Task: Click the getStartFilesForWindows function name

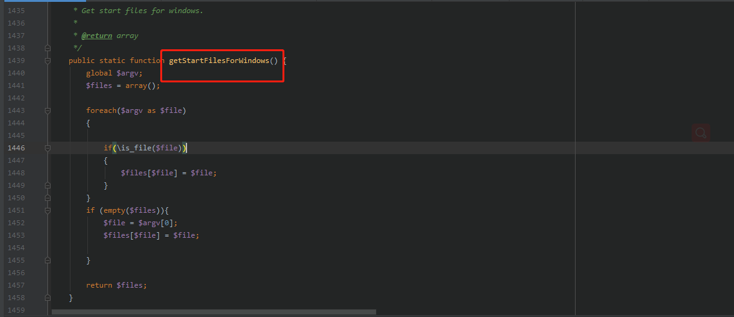Action: point(219,61)
